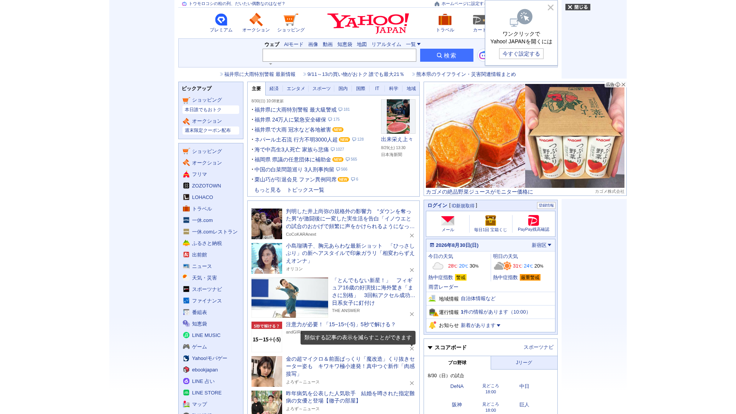736x414 pixels.
Task: Click the Yahoo! JAPAN logo
Action: coord(368,23)
